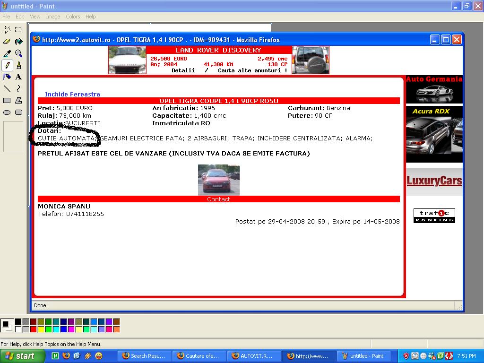Choose the straight Line tool
Screen dimensions: 484x363
7,88
